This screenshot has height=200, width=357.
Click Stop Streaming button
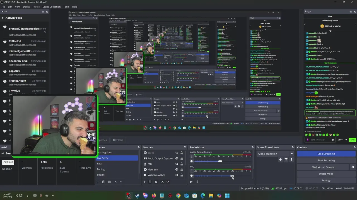click(326, 154)
